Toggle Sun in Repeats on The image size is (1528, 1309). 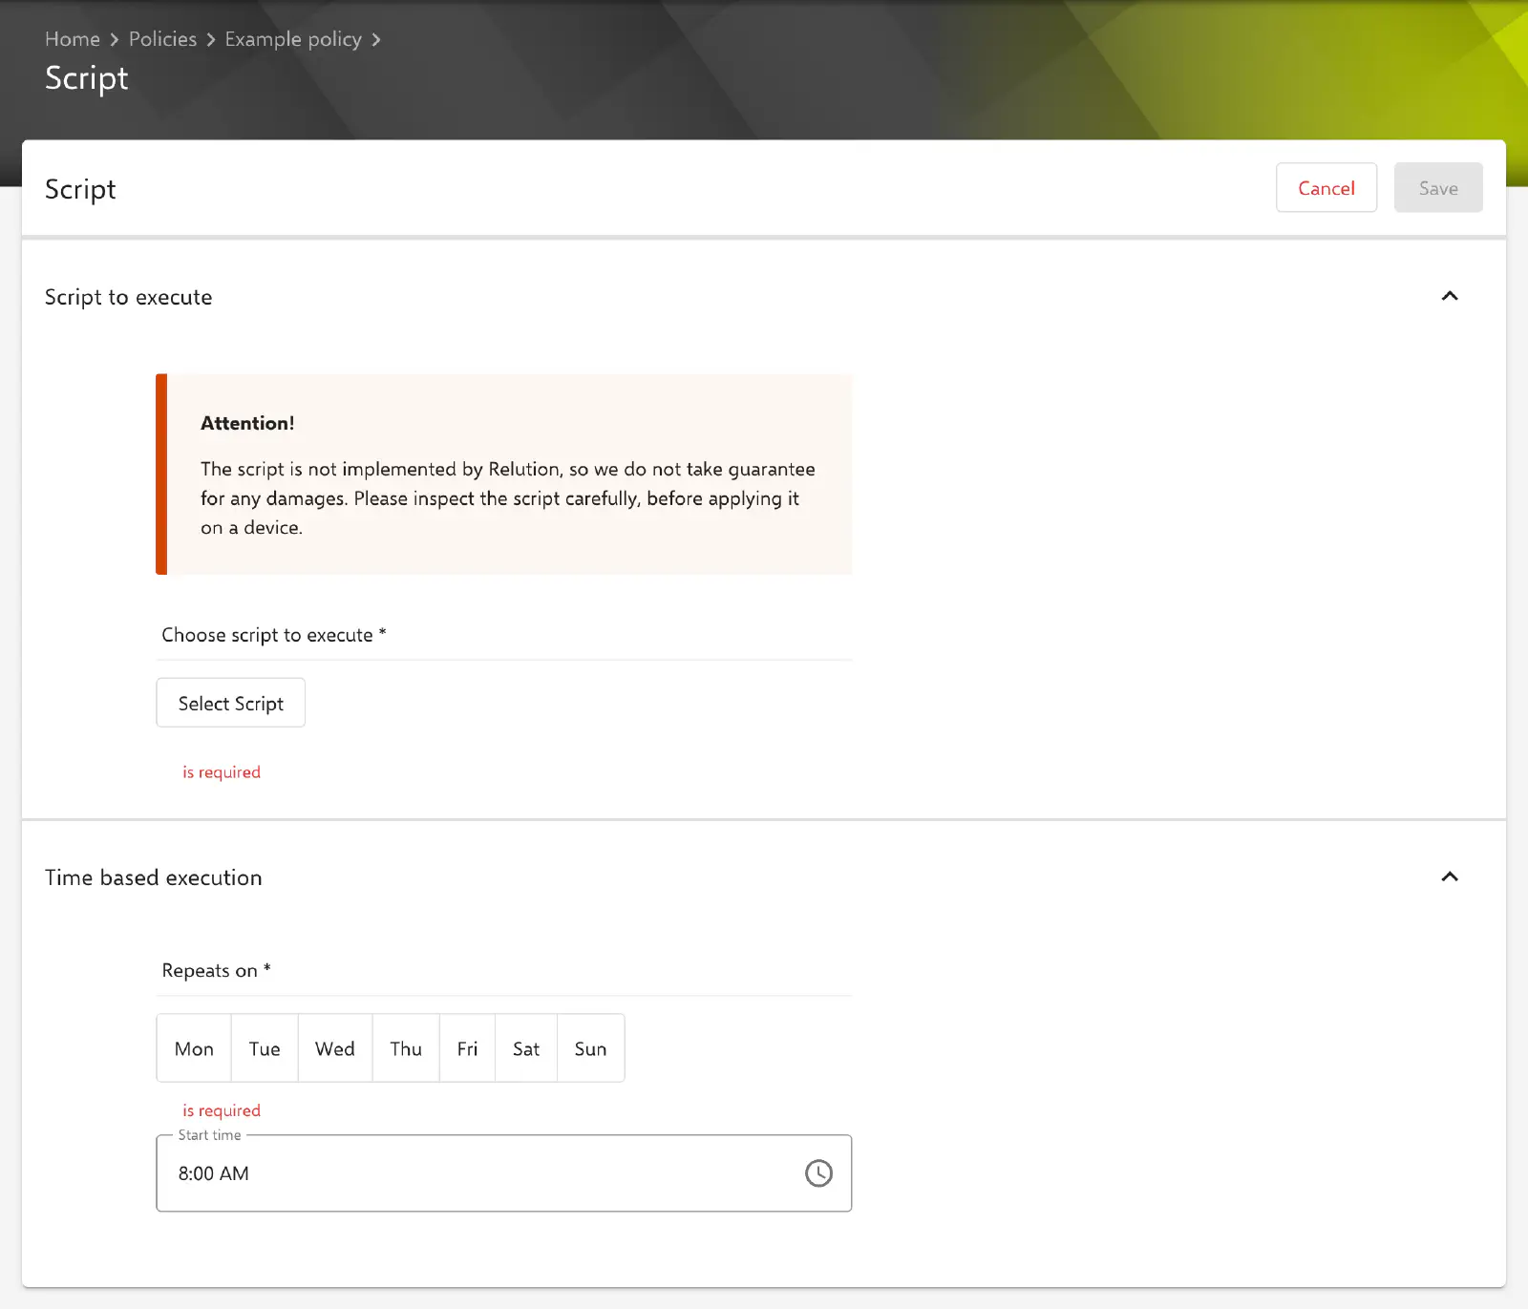(590, 1048)
